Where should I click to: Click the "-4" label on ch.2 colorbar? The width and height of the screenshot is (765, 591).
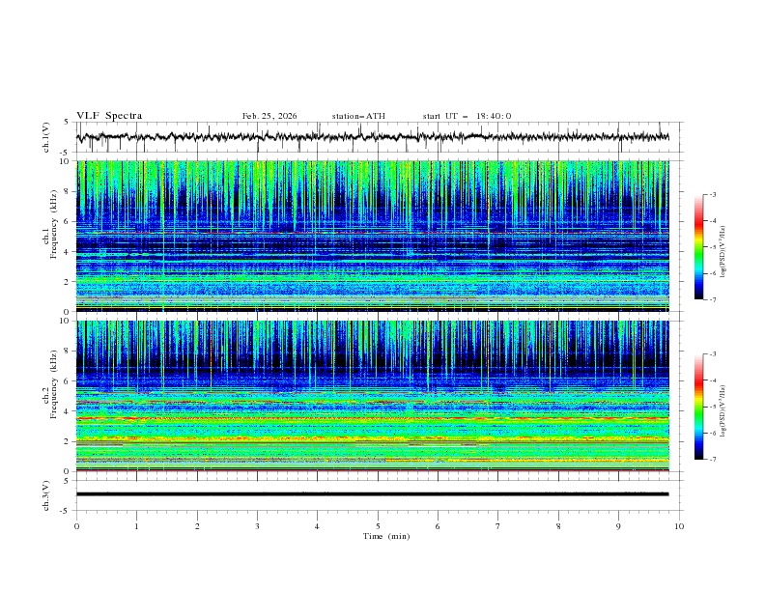tap(712, 380)
